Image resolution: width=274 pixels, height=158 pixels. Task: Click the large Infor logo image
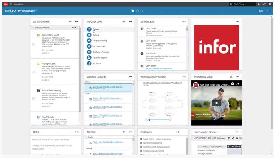pyautogui.click(x=217, y=48)
